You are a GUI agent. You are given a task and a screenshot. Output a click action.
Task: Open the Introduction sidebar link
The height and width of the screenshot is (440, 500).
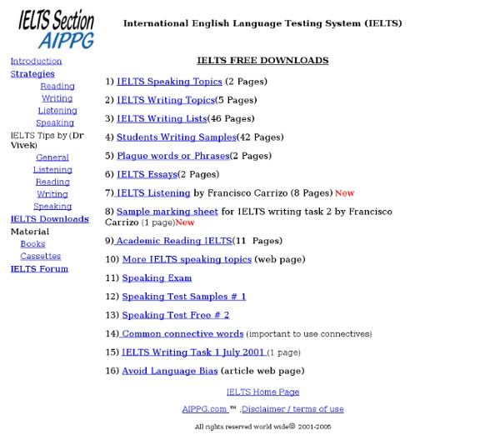tap(36, 61)
